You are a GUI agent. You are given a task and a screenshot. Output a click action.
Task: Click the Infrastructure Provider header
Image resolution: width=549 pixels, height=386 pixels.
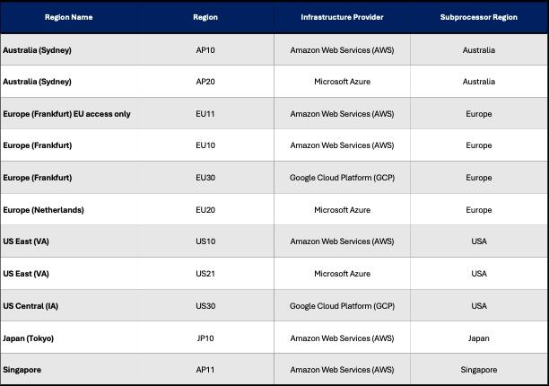342,17
